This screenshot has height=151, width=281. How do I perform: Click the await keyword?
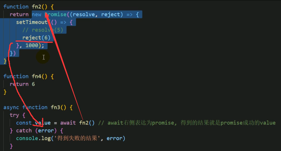68,123
